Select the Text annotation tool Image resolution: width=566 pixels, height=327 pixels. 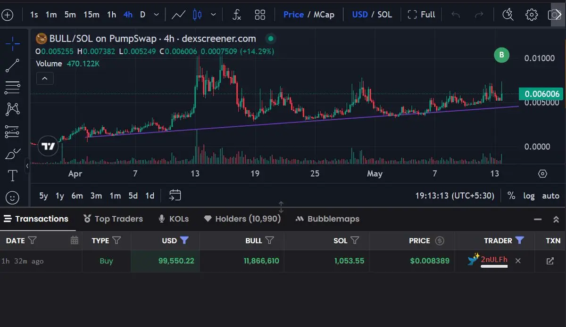point(13,176)
